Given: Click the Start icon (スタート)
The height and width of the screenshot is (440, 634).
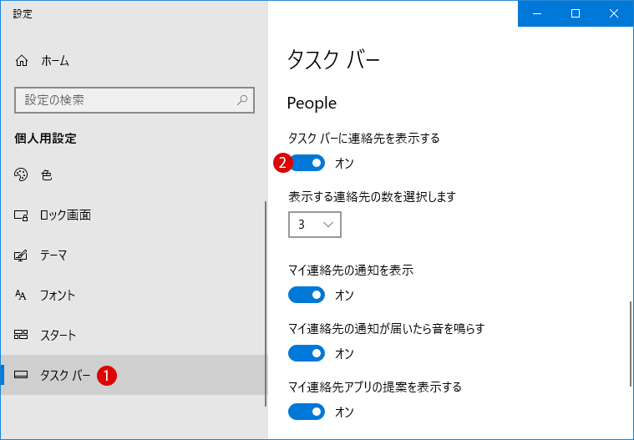Looking at the screenshot, I should tap(22, 336).
